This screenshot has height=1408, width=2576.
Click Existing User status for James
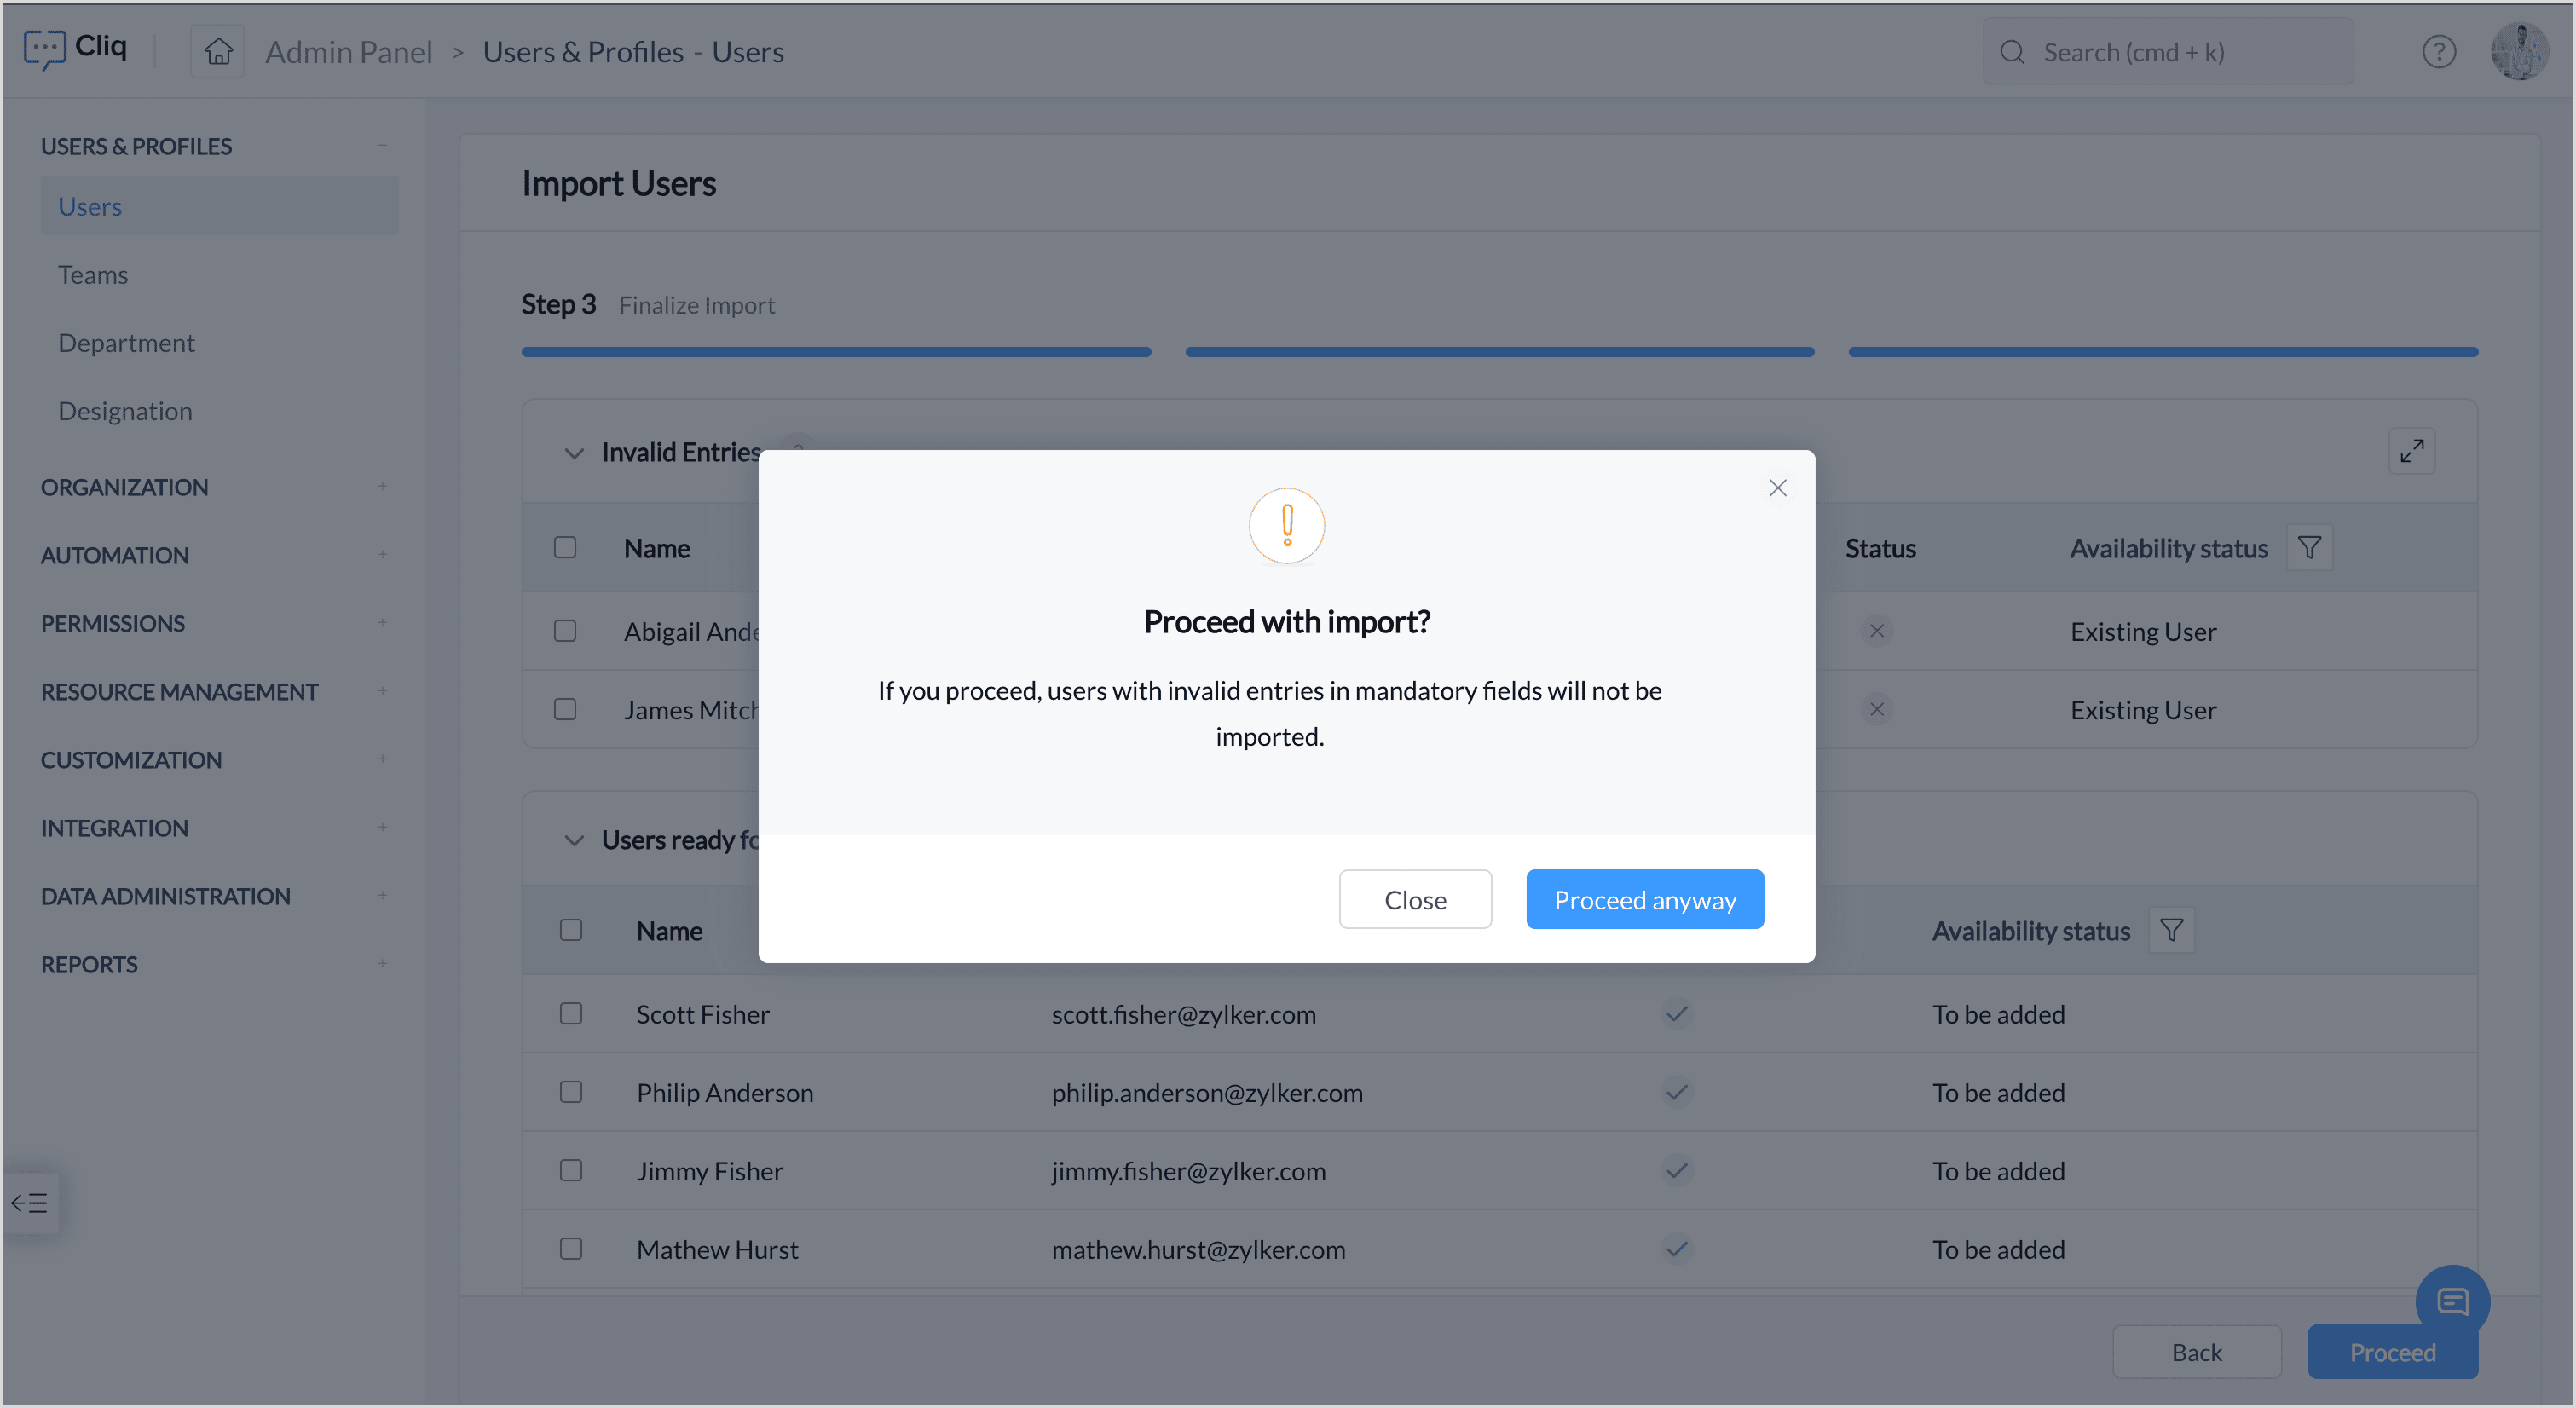pos(2143,709)
